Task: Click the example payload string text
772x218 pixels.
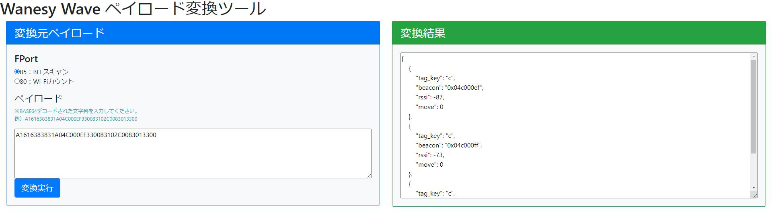Action: coord(81,119)
